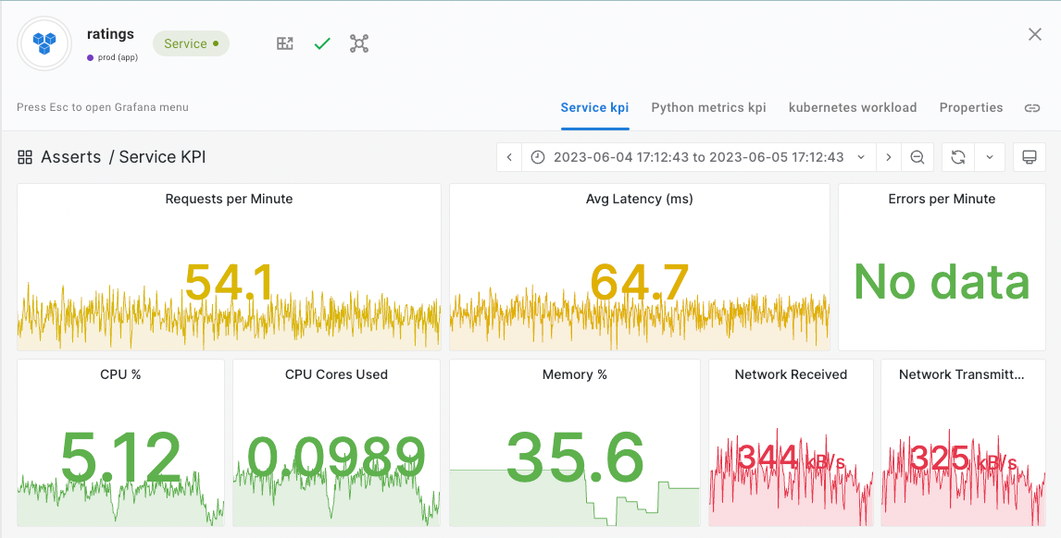Shift time range backward with left chevron

[x=509, y=157]
